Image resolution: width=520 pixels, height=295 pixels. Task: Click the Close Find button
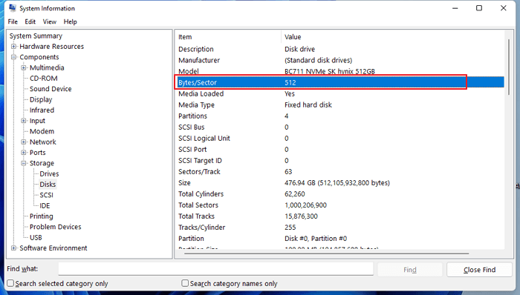(x=480, y=270)
